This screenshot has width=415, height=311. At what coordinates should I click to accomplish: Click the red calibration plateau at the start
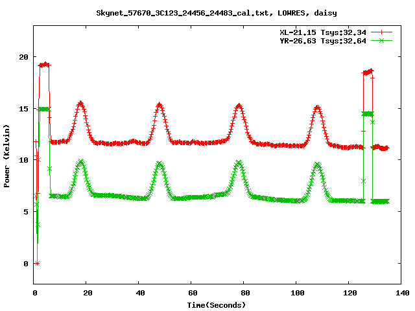[x=44, y=65]
